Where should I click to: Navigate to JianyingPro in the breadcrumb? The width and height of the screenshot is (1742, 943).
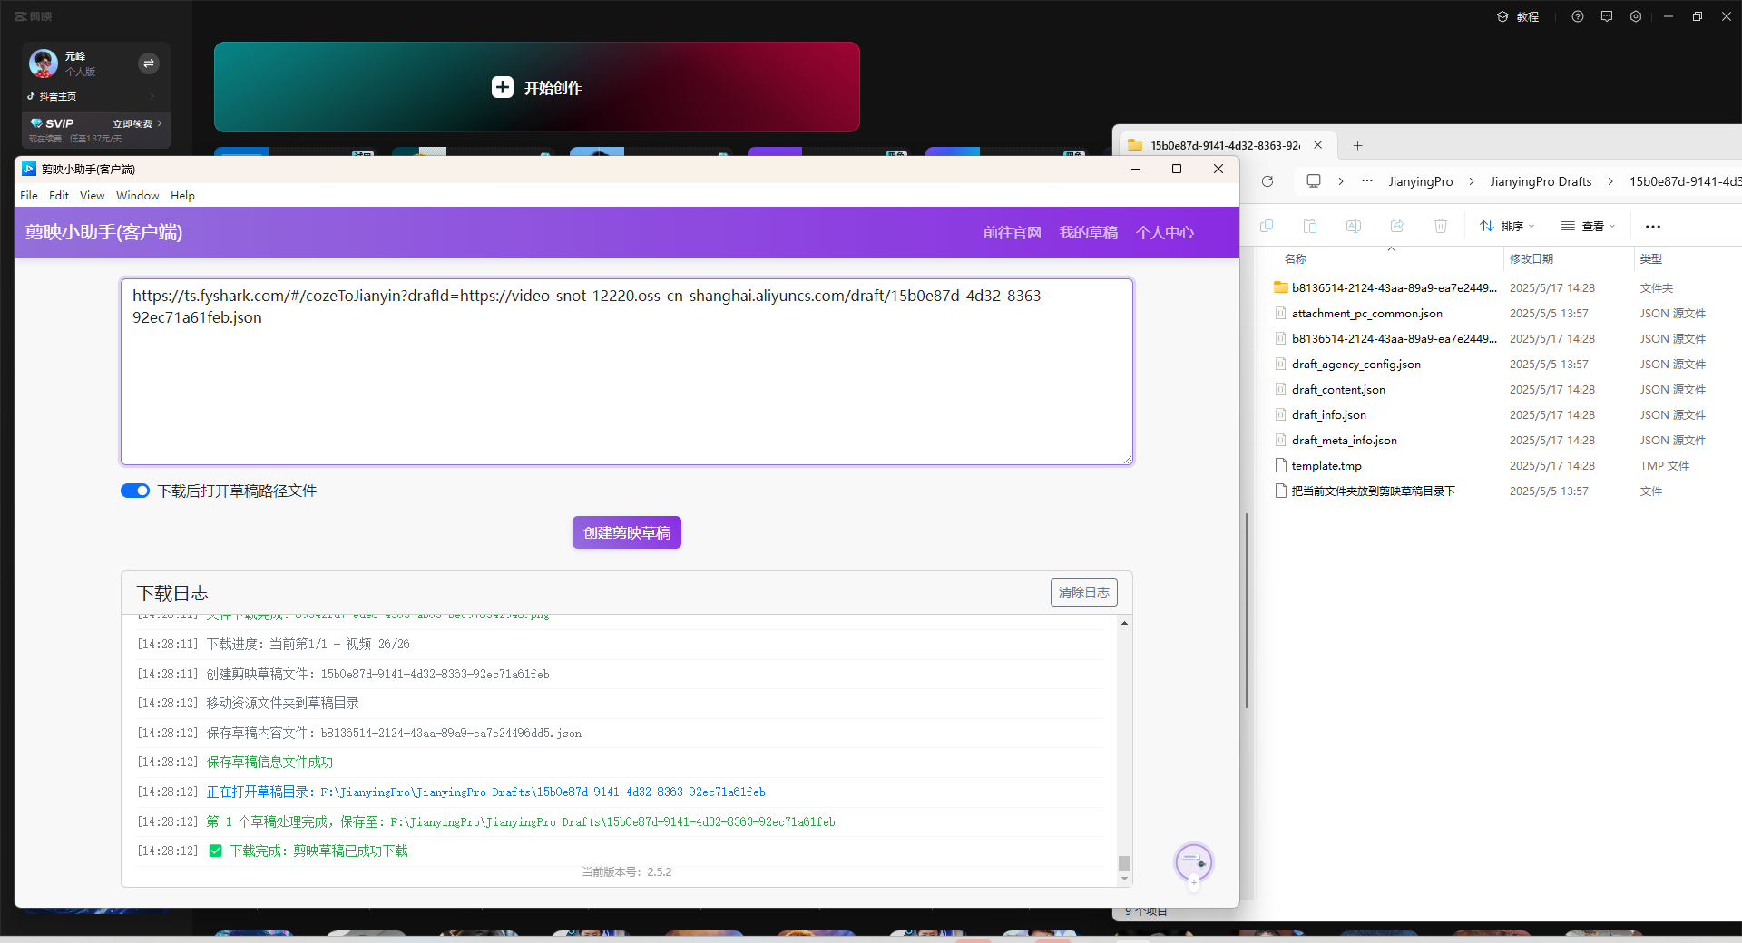point(1421,181)
